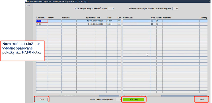The width and height of the screenshot is (212, 103).
Task: Select the row with document 37160
Action: (x=78, y=24)
